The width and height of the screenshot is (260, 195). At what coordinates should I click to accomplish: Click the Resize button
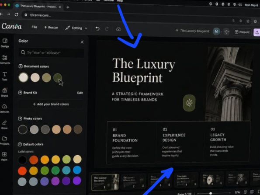tap(51, 28)
